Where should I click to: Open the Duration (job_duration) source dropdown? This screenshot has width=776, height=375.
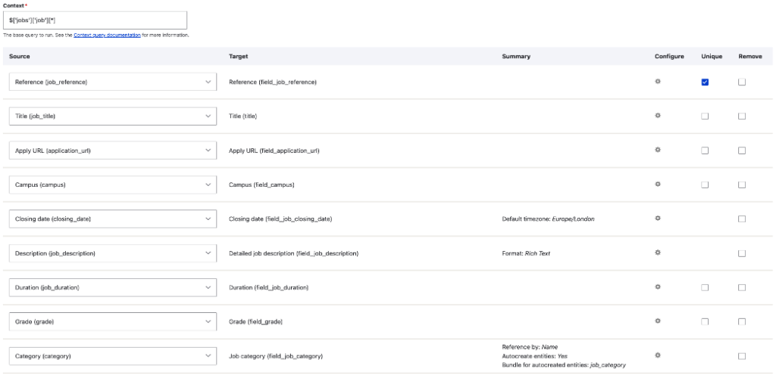(112, 287)
